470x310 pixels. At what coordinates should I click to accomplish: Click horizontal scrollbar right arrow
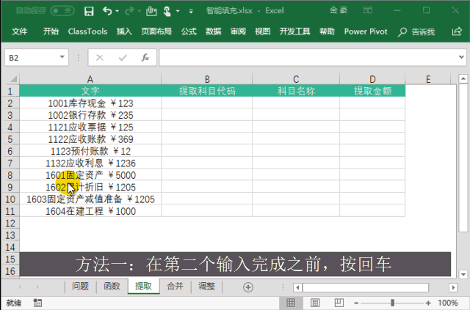pos(453,287)
